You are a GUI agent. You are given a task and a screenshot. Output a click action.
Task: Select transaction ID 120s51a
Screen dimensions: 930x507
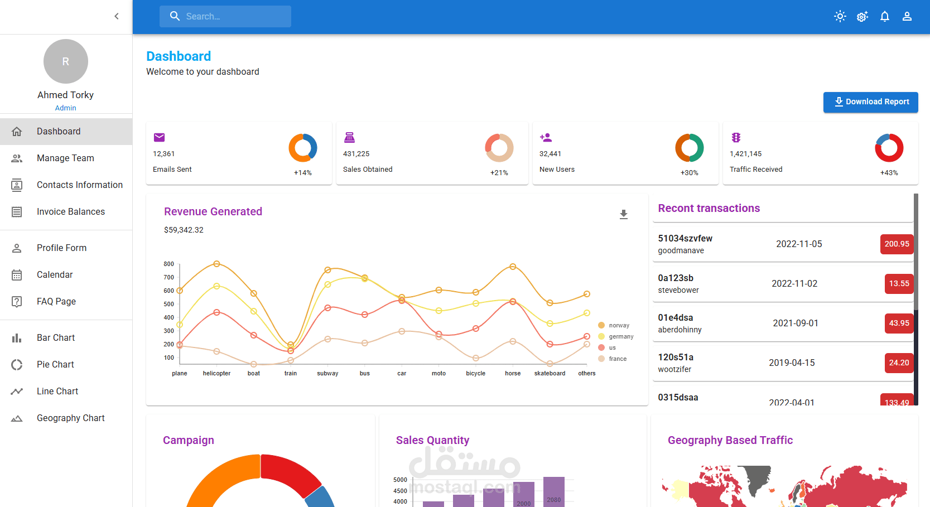[x=676, y=357]
